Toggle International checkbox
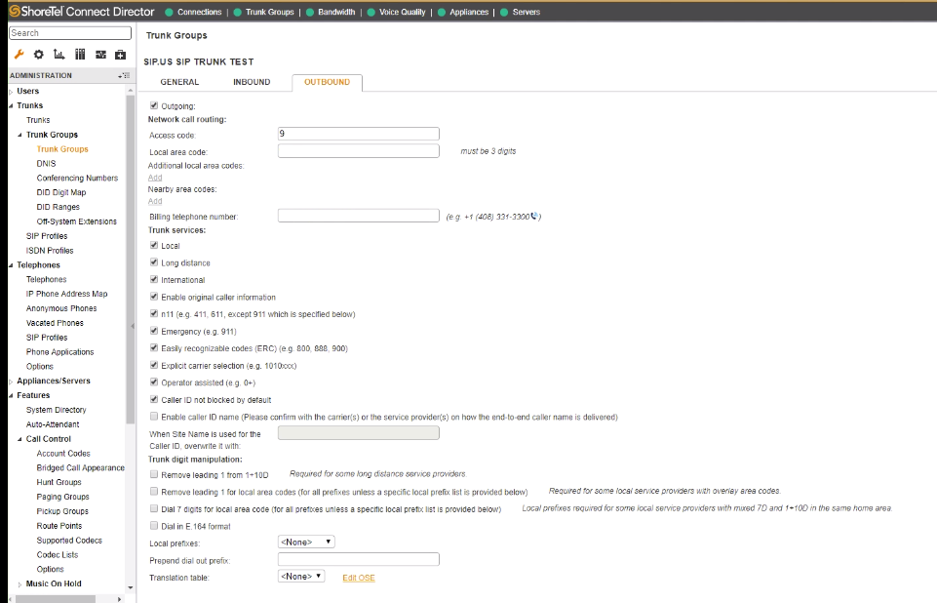The height and width of the screenshot is (603, 937). [154, 279]
